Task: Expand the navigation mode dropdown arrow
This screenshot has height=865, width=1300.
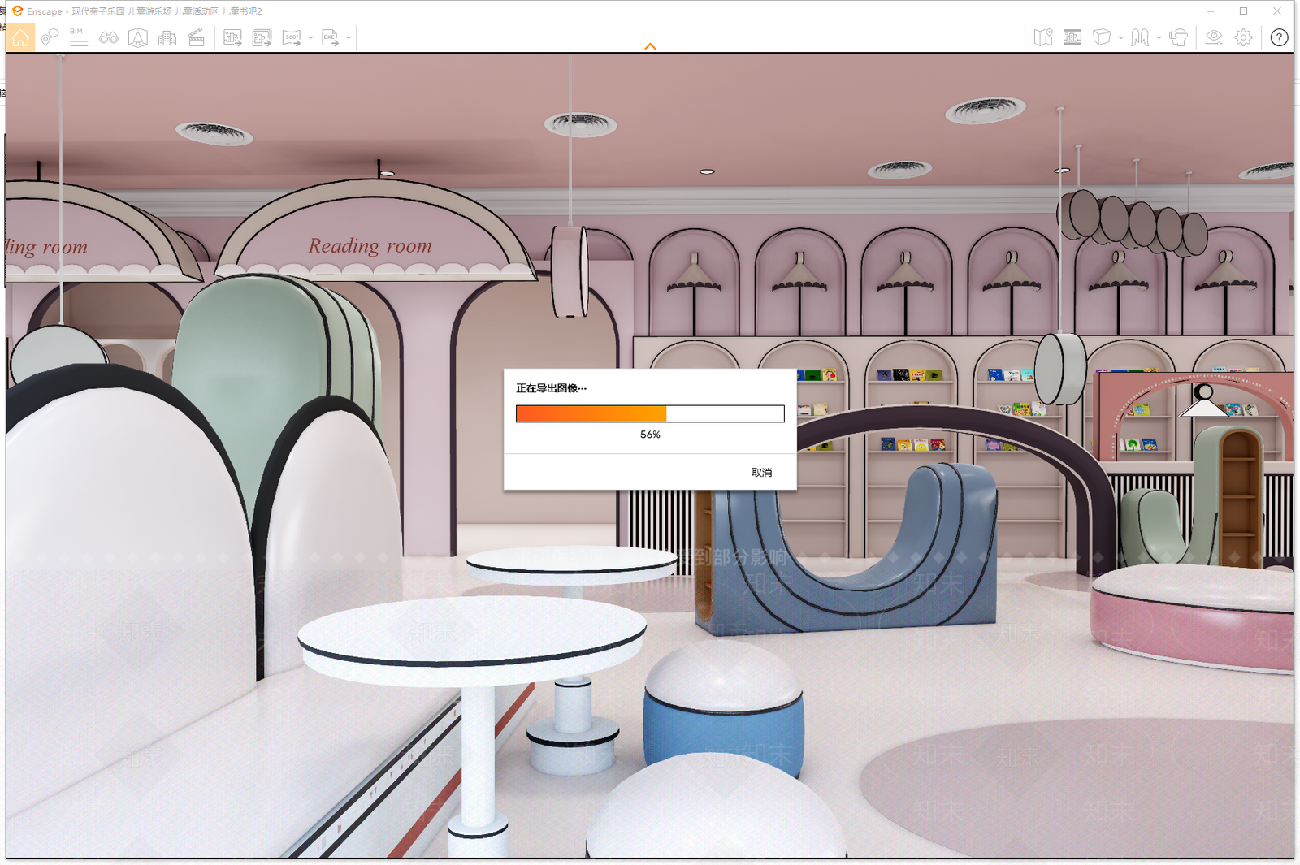Action: [1159, 37]
